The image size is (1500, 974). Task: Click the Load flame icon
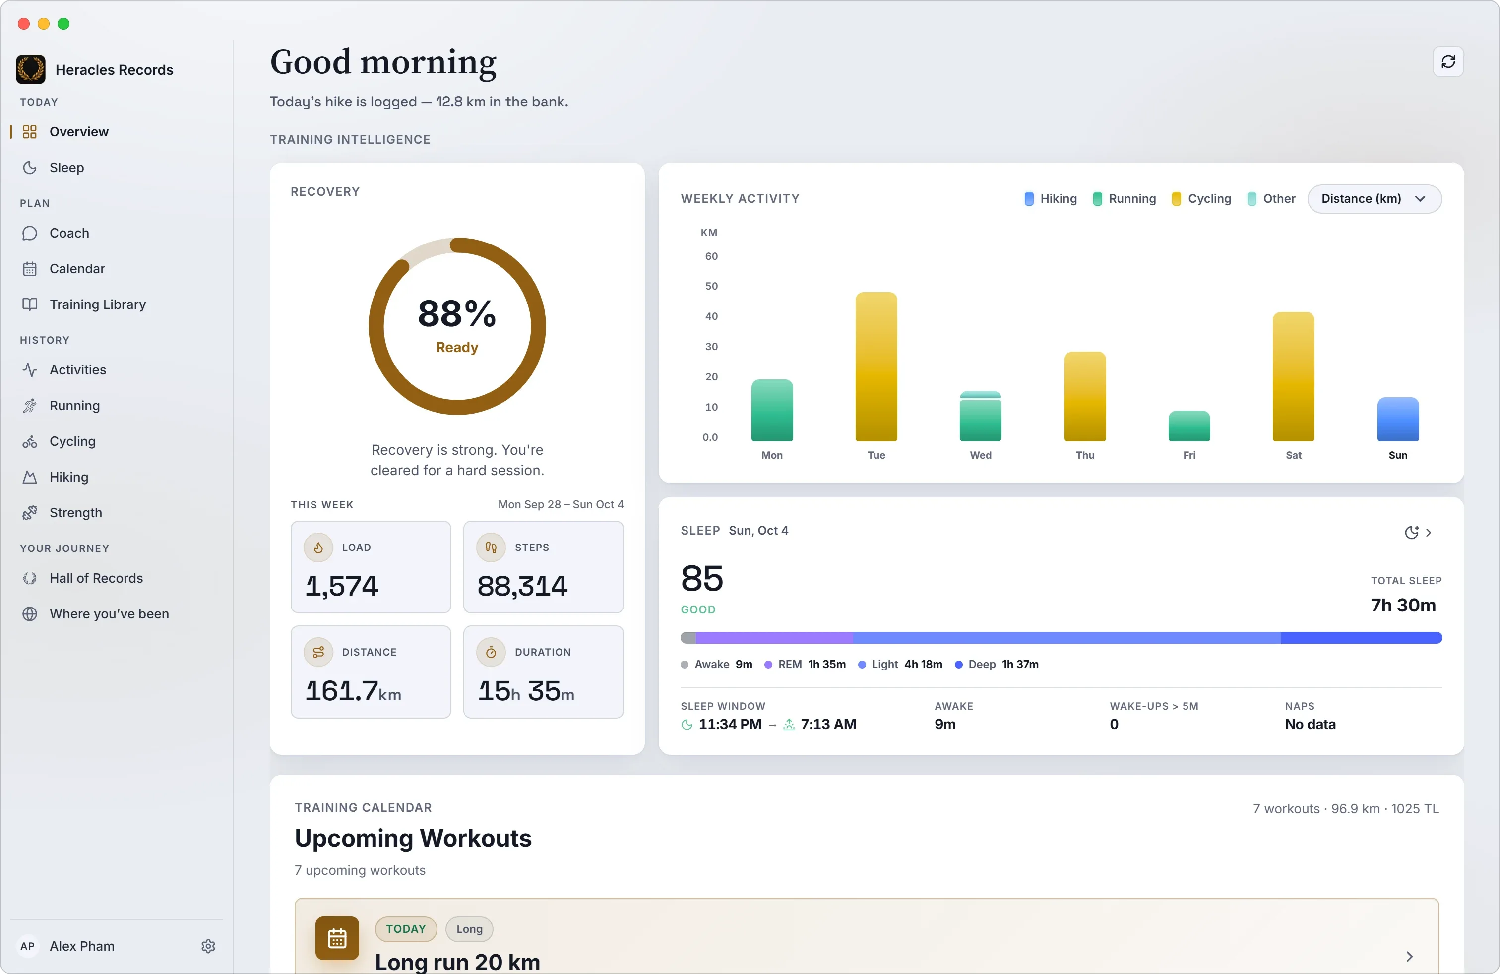pos(318,548)
